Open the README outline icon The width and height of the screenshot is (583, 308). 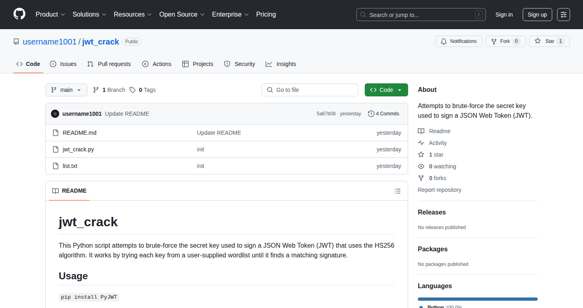(398, 191)
